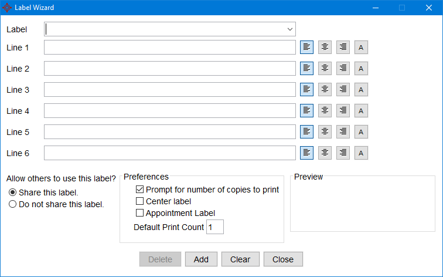Open font settings for Line 6
Image resolution: width=443 pixels, height=277 pixels.
tap(362, 153)
